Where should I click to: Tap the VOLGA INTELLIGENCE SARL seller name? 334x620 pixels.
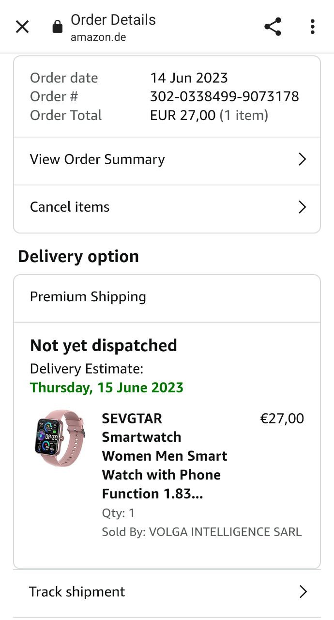click(225, 532)
